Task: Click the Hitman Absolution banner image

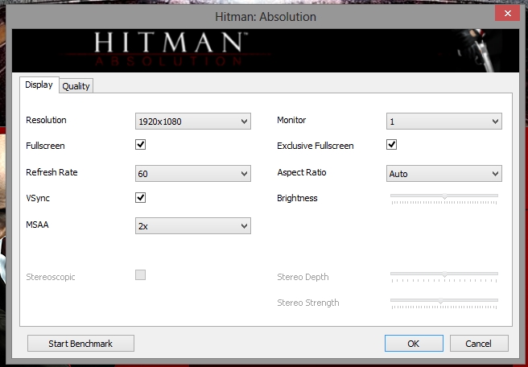Action: tap(266, 51)
